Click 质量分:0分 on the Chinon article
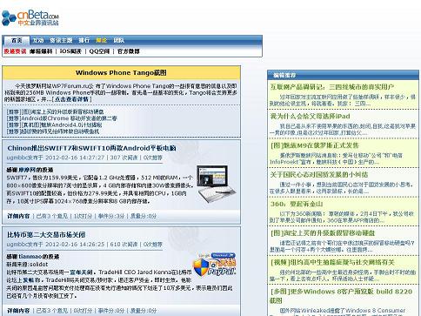 point(144,216)
